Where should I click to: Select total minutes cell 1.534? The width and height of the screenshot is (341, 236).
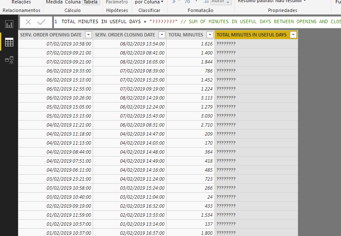(x=191, y=215)
